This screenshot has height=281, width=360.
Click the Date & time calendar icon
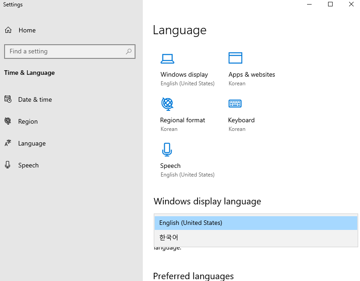click(x=8, y=99)
